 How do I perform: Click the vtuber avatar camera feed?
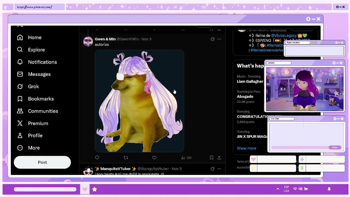coord(305,89)
